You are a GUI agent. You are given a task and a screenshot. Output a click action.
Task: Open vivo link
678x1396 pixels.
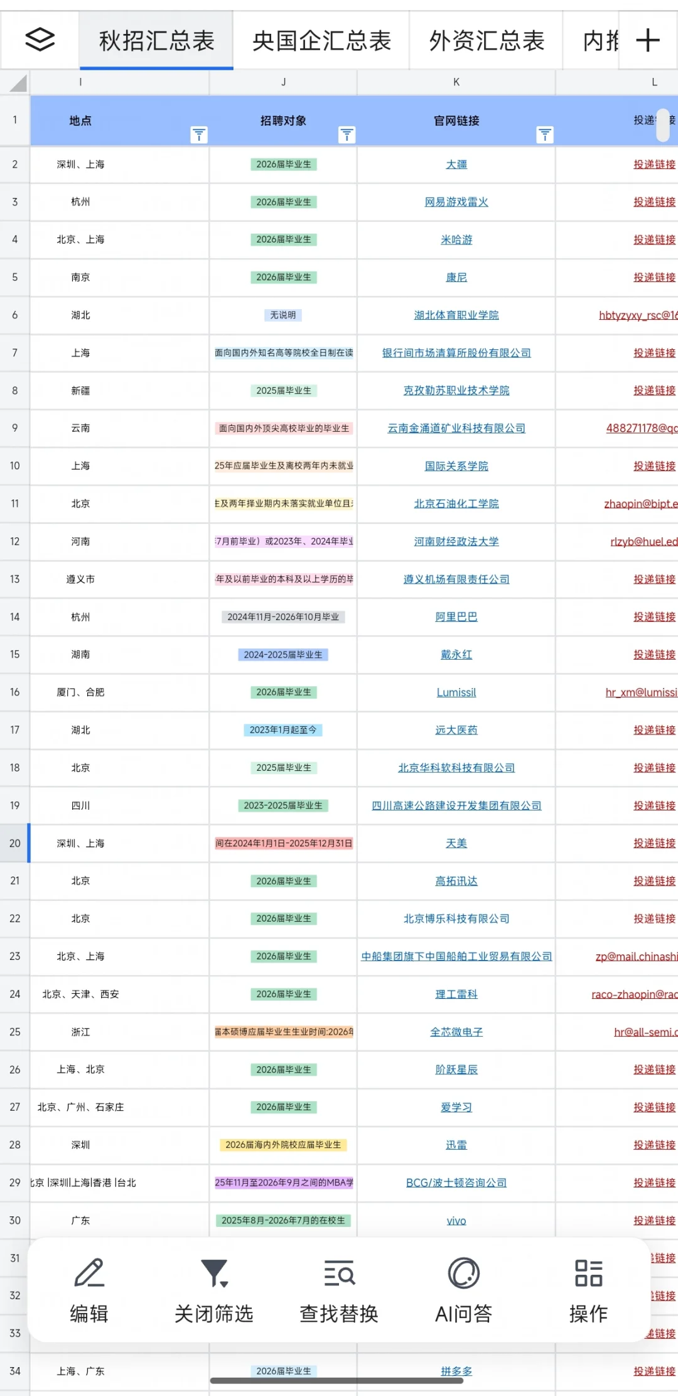456,1221
